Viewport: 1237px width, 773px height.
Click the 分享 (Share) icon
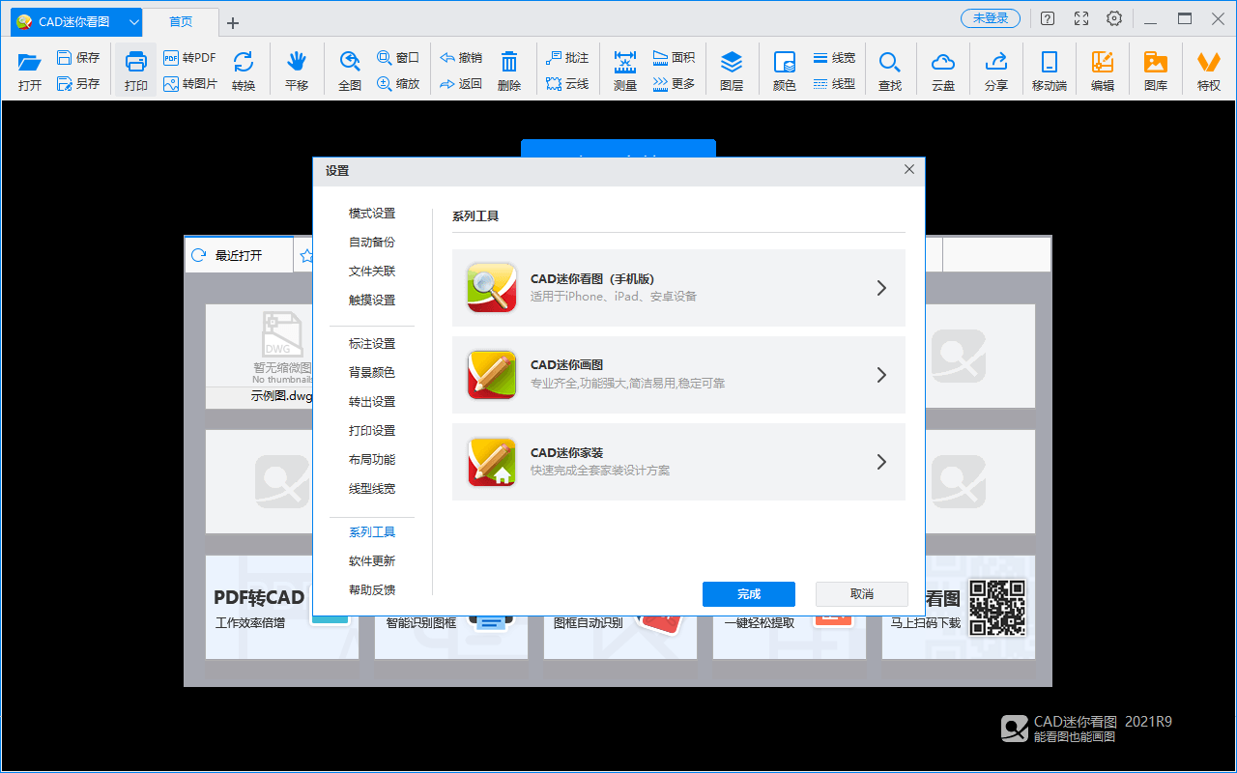tap(996, 62)
